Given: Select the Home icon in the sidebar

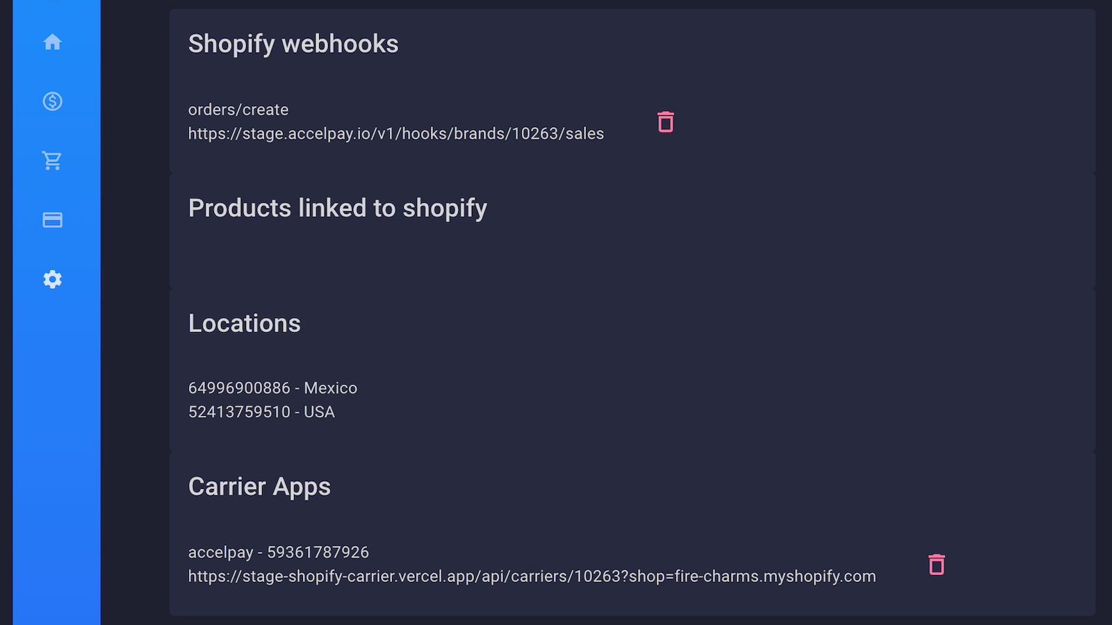Looking at the screenshot, I should click(x=52, y=42).
